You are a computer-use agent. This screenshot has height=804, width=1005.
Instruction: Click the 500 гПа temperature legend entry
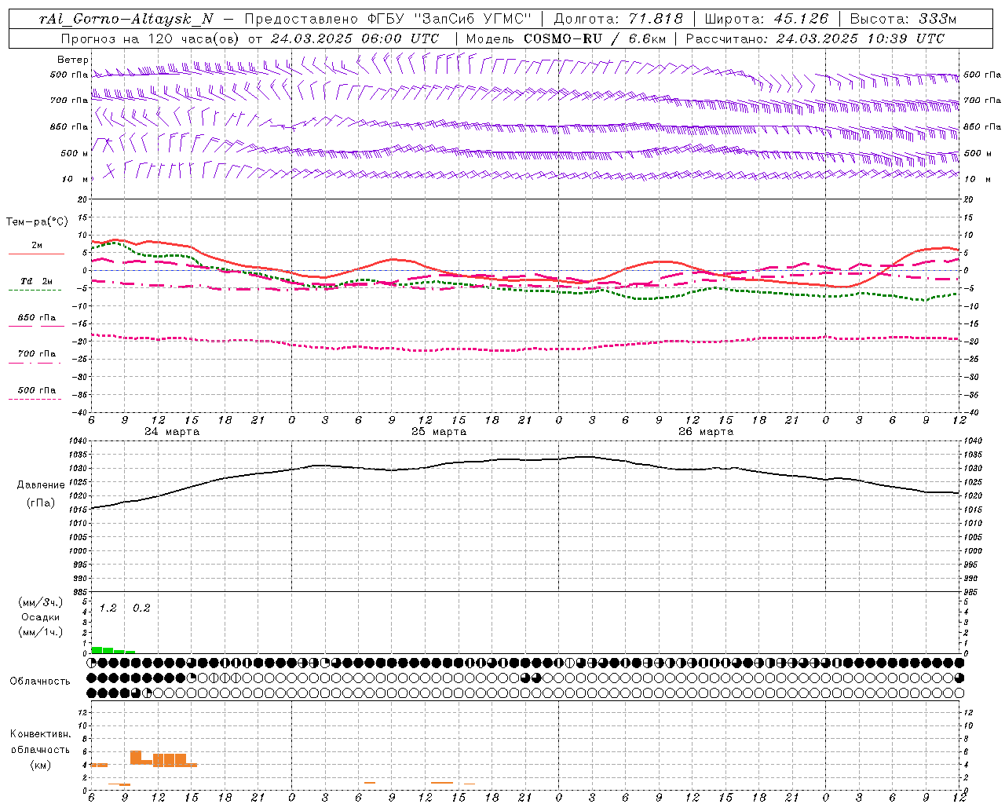[37, 390]
